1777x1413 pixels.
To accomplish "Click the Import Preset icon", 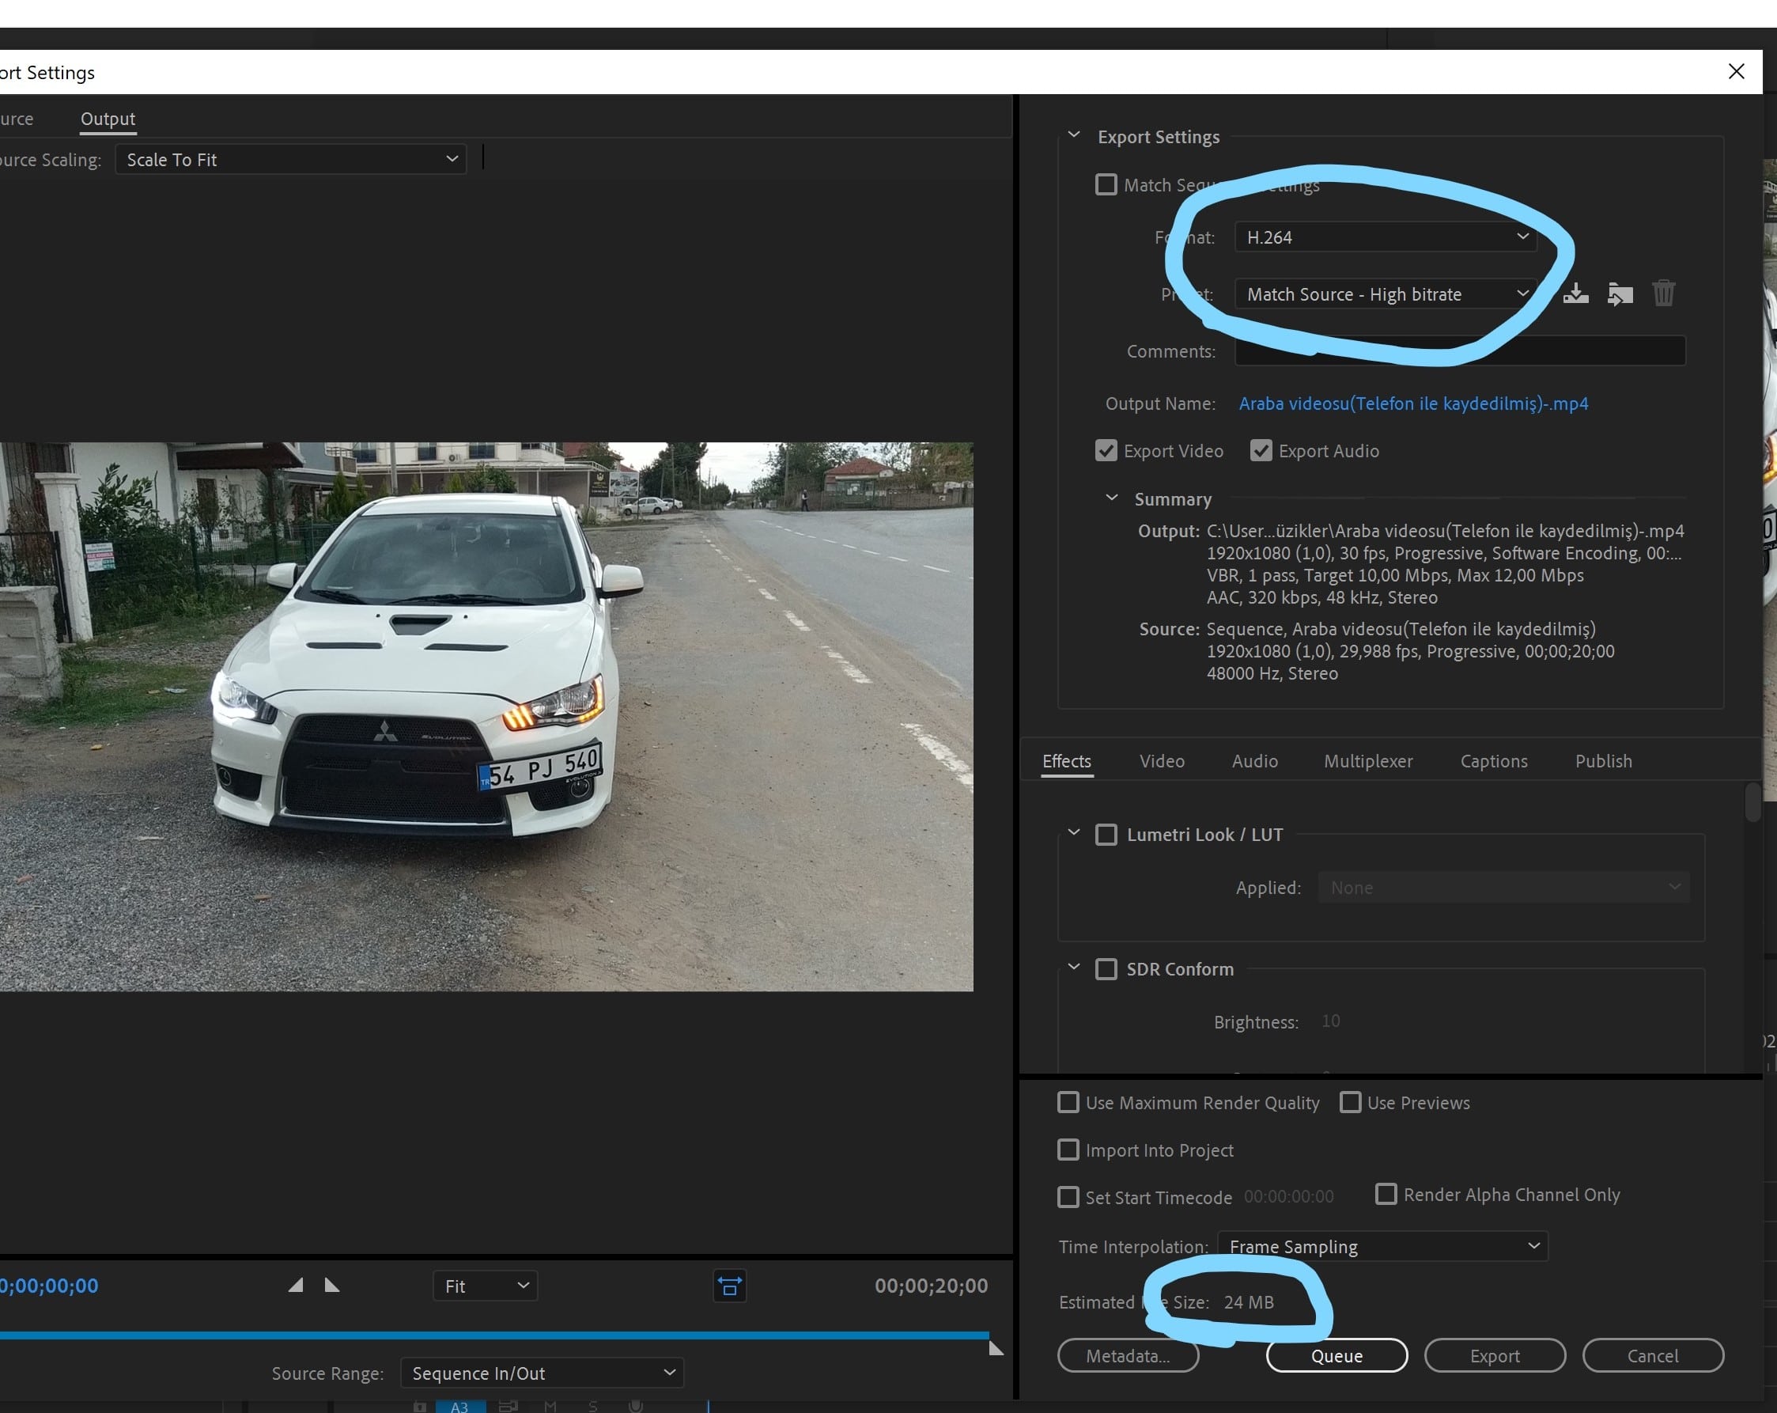I will (x=1620, y=294).
